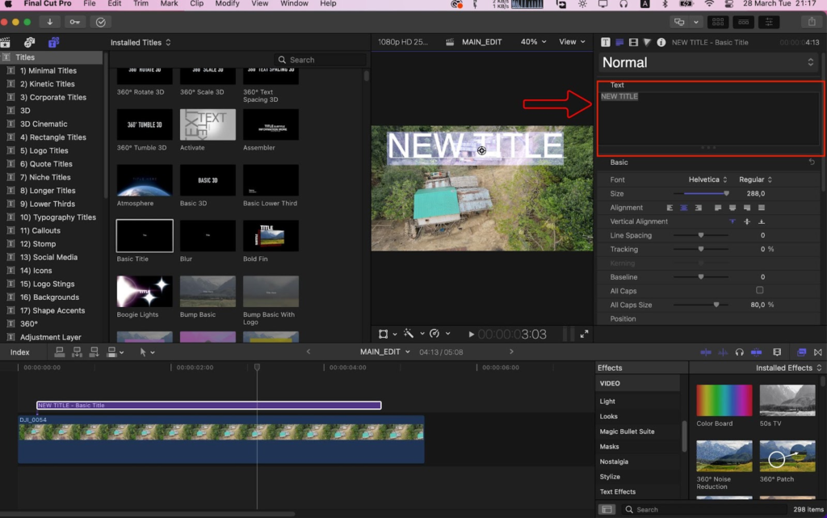Image resolution: width=827 pixels, height=518 pixels.
Task: Toggle the Timeline panel icon
Action: pos(744,22)
